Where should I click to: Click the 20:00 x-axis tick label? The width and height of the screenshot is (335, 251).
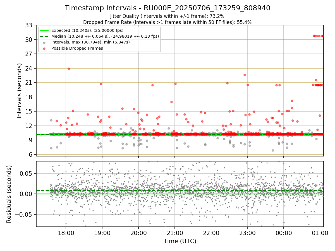click(x=138, y=233)
